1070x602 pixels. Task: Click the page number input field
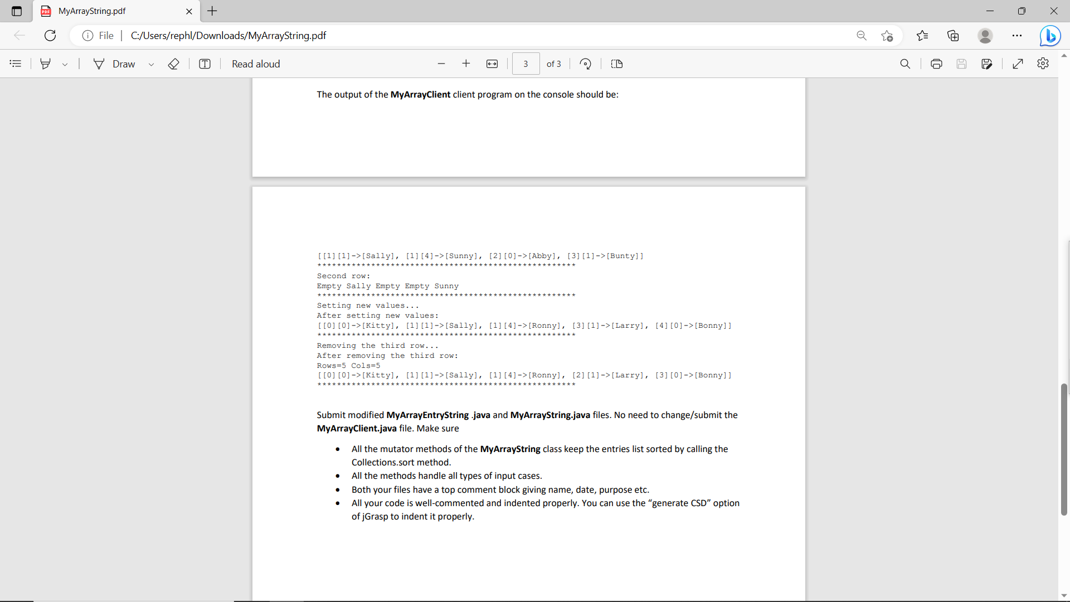coord(526,64)
